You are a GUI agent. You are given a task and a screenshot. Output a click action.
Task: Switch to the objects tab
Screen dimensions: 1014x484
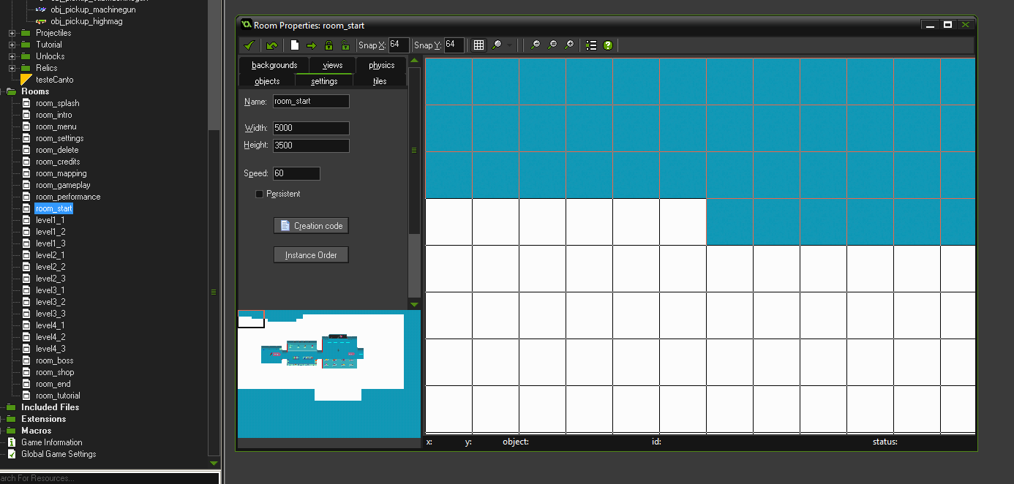(x=267, y=81)
